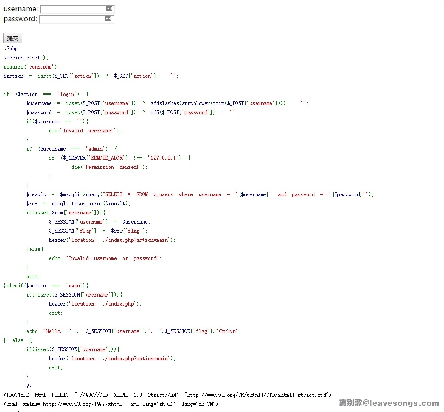Click the "?>" PHP closing tag

pyautogui.click(x=29, y=386)
